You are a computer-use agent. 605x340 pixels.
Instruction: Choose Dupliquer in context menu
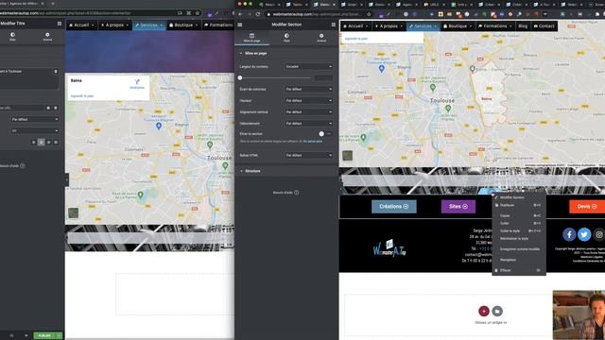[x=519, y=205]
